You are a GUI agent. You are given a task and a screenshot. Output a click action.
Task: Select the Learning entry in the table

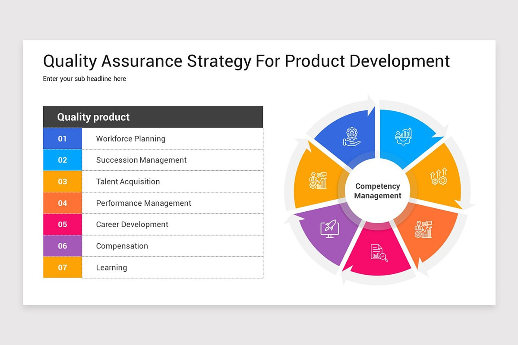click(112, 267)
